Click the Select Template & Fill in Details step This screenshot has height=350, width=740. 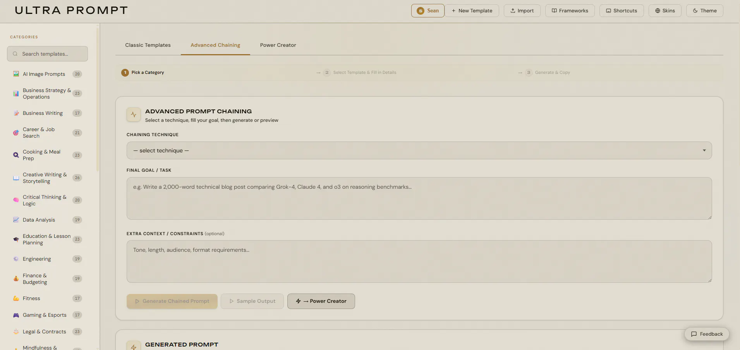click(365, 73)
